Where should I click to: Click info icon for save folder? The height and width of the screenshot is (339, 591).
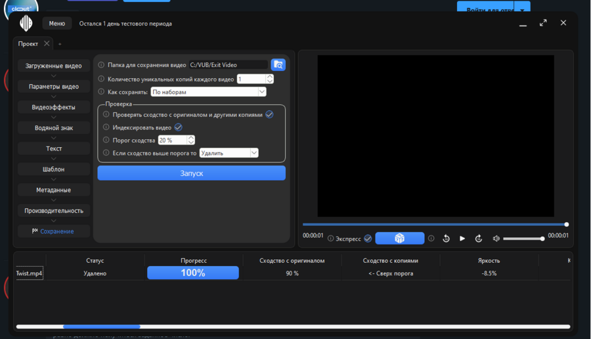pos(101,65)
